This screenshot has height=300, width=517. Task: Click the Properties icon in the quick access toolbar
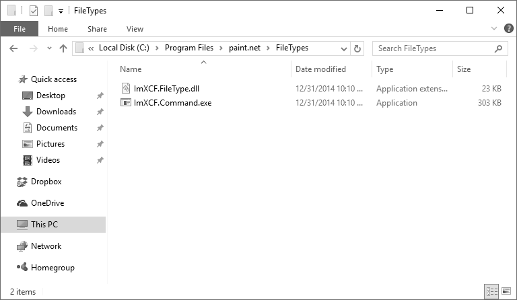(x=34, y=11)
